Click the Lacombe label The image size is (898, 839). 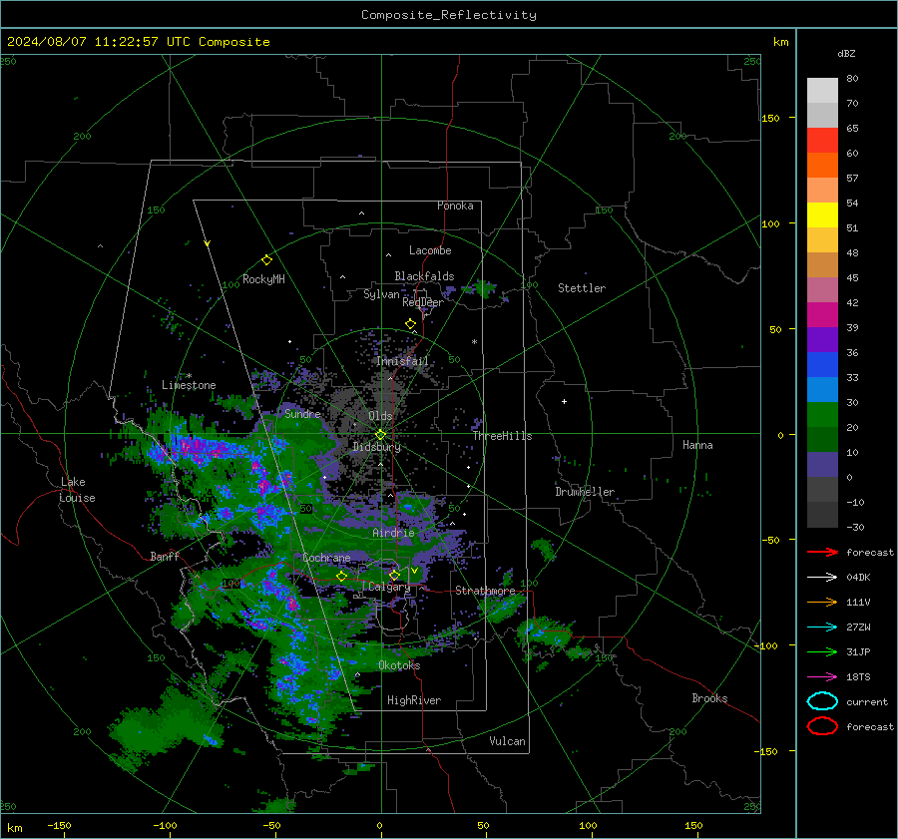pos(430,250)
